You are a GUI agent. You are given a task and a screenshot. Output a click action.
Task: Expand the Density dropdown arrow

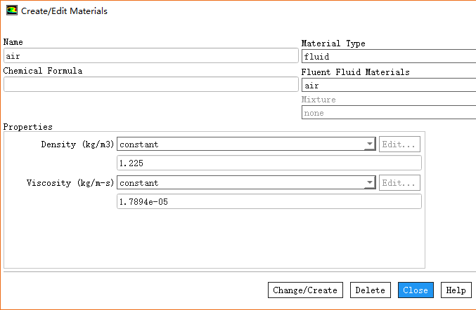[370, 144]
